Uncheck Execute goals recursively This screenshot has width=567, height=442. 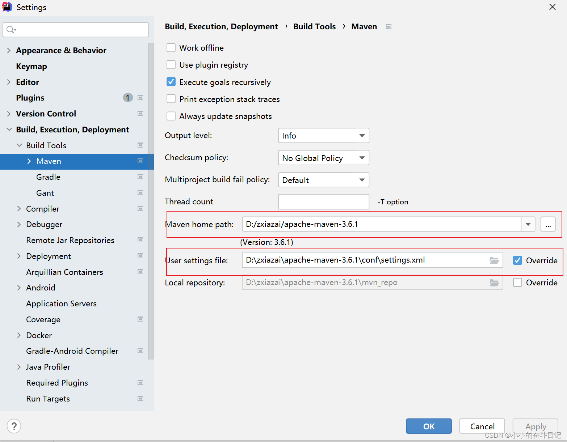coord(171,82)
